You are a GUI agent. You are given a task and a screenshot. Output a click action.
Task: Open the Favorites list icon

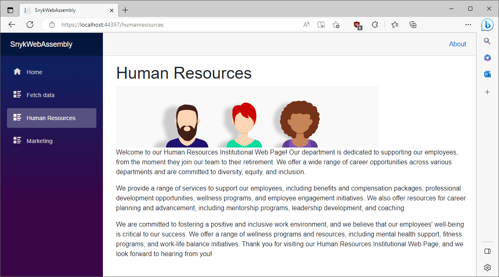395,25
